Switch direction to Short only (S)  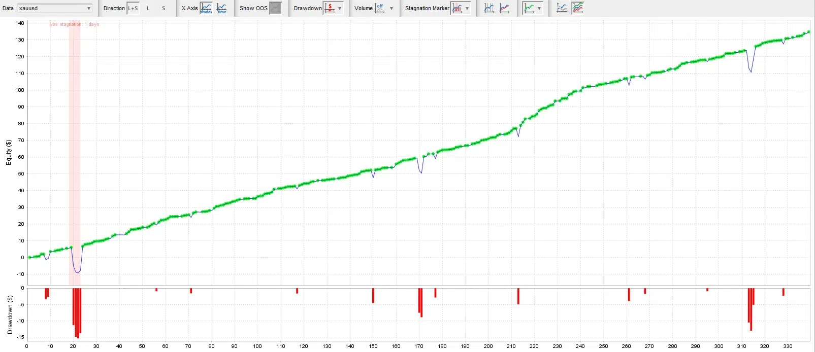tap(164, 8)
